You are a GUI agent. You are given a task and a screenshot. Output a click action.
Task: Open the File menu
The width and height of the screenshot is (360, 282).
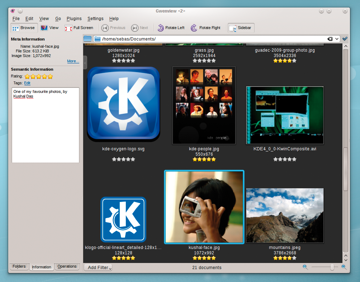coord(16,19)
